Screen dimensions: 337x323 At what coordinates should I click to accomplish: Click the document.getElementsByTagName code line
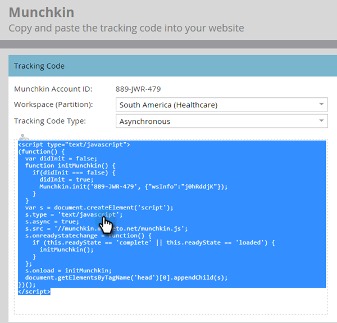[x=126, y=277]
